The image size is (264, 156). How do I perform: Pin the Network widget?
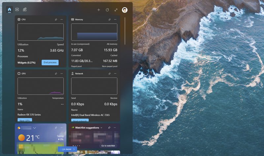pos(110,73)
